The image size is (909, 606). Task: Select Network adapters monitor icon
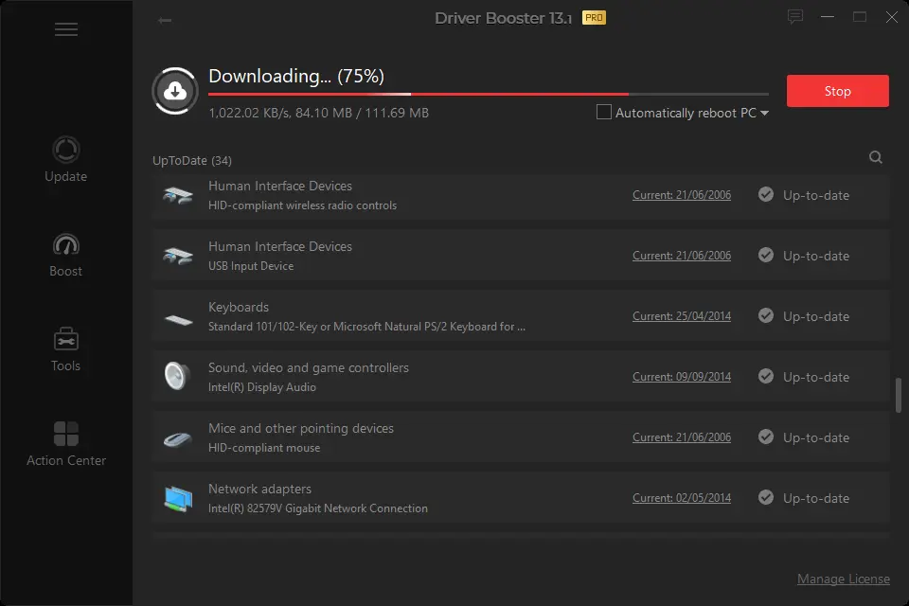click(179, 499)
